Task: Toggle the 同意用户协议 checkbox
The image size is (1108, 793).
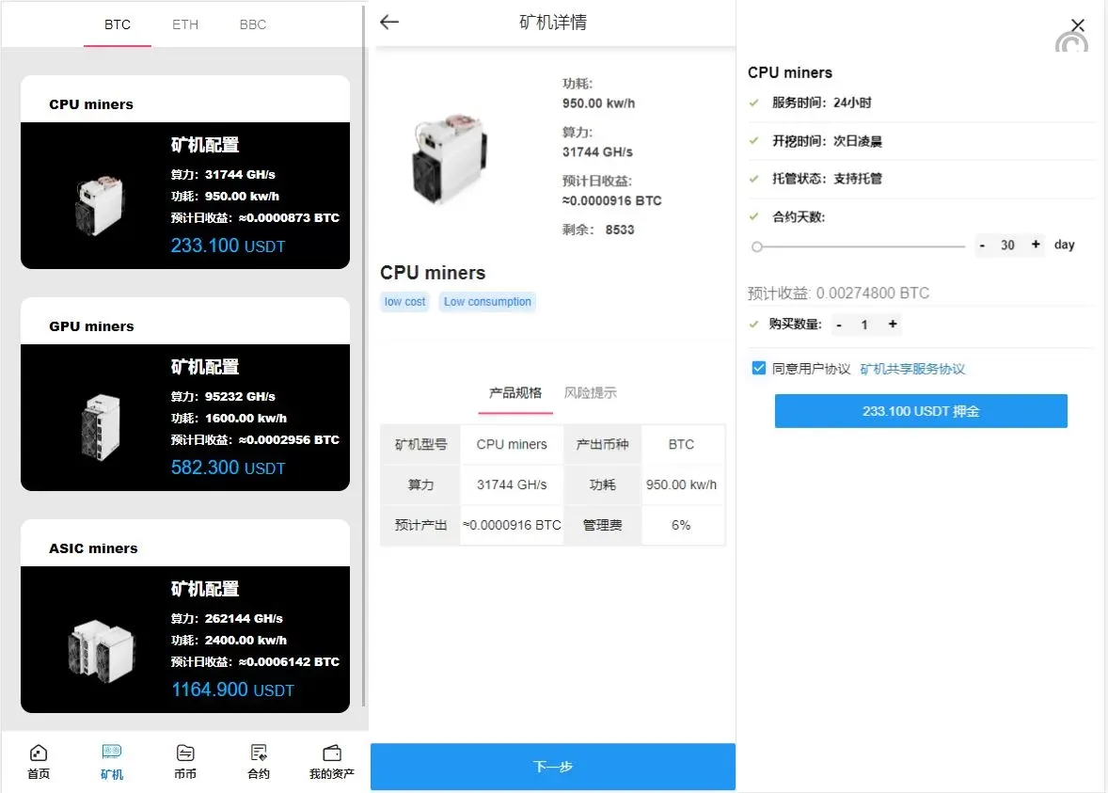Action: [x=758, y=369]
